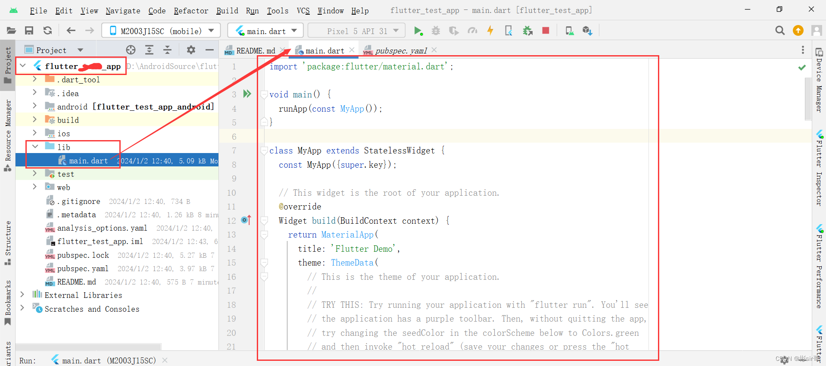Click the override gutter marker beside Widget build
Image resolution: width=826 pixels, height=366 pixels.
[246, 220]
